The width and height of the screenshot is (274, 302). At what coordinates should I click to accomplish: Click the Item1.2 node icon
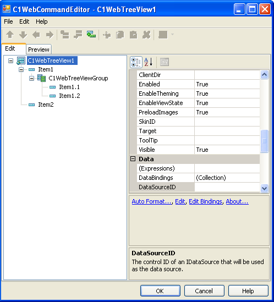(x=53, y=96)
